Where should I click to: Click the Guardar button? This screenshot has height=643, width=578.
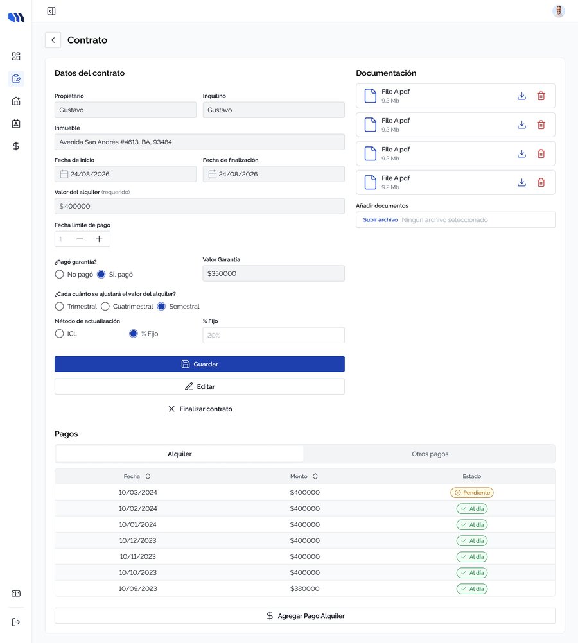pyautogui.click(x=200, y=364)
